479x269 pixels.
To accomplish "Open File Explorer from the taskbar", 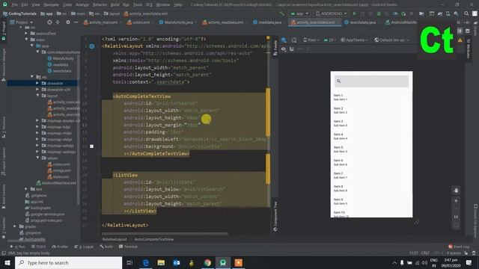I will [x=161, y=262].
